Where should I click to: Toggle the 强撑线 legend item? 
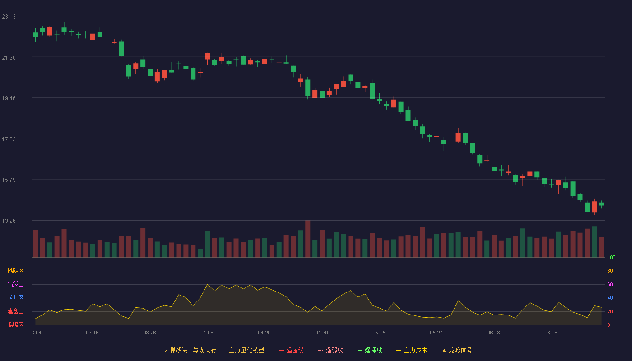coord(370,350)
